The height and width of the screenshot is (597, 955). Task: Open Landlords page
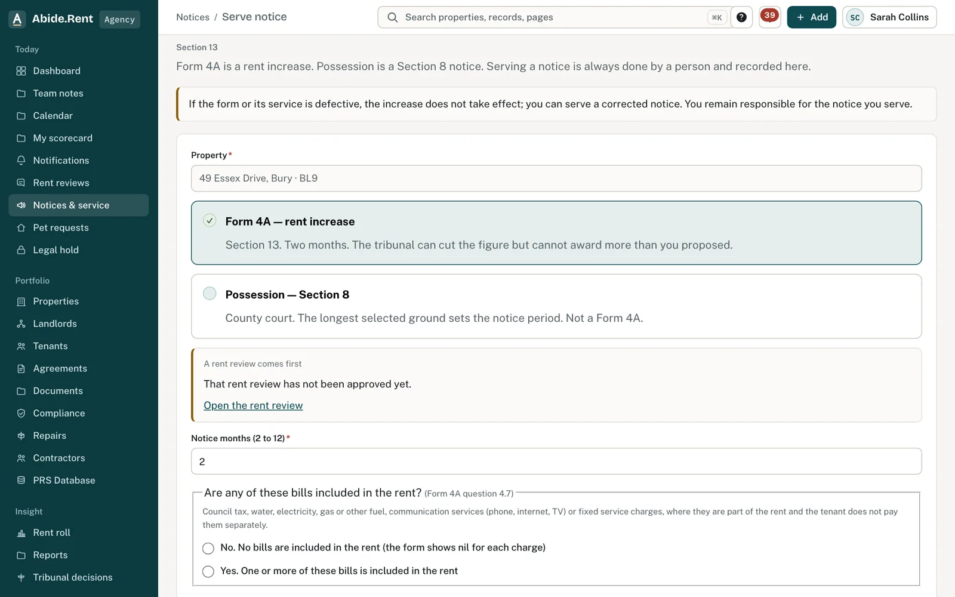[78, 324]
